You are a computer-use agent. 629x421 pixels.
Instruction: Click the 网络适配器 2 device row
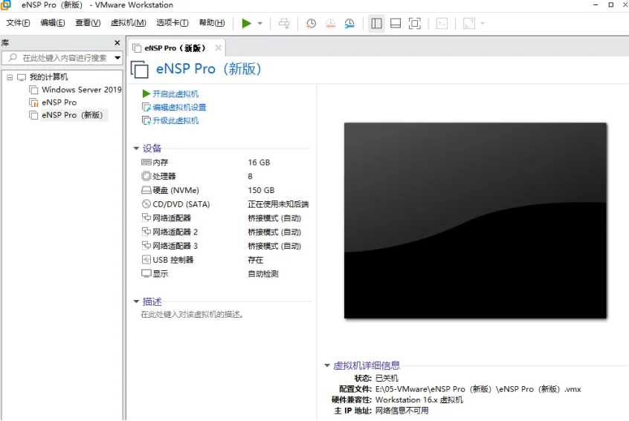[x=225, y=232]
